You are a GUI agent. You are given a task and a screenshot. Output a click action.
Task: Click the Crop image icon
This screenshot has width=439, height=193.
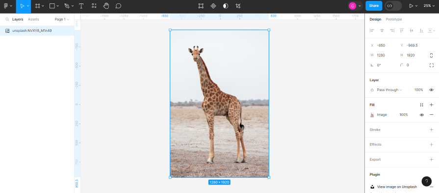point(238,6)
